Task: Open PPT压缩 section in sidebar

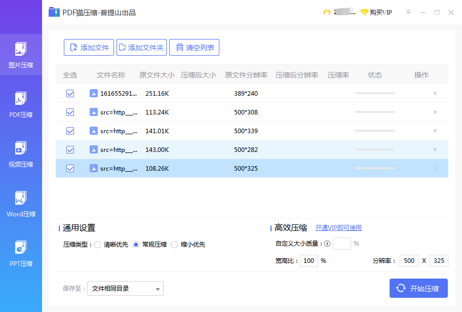Action: 21,253
